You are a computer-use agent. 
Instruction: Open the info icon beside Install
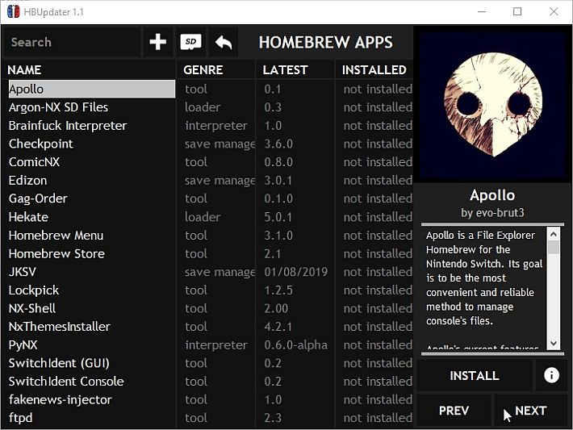click(x=551, y=375)
